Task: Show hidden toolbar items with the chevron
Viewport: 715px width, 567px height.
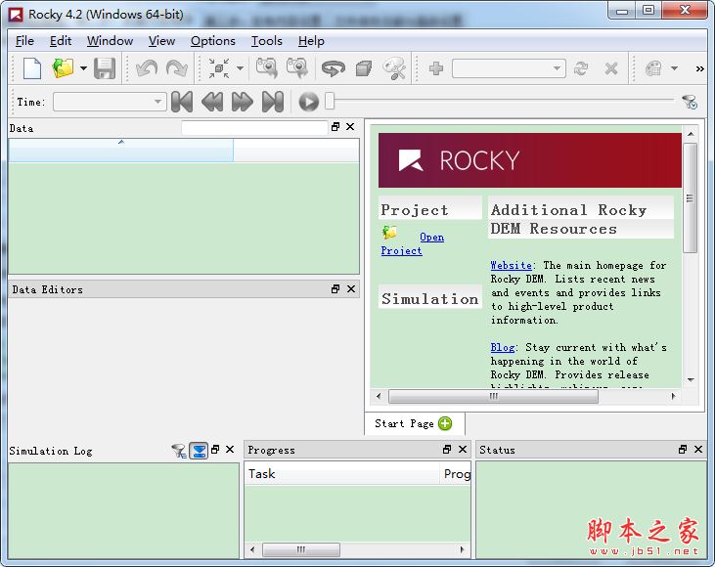Action: [699, 68]
